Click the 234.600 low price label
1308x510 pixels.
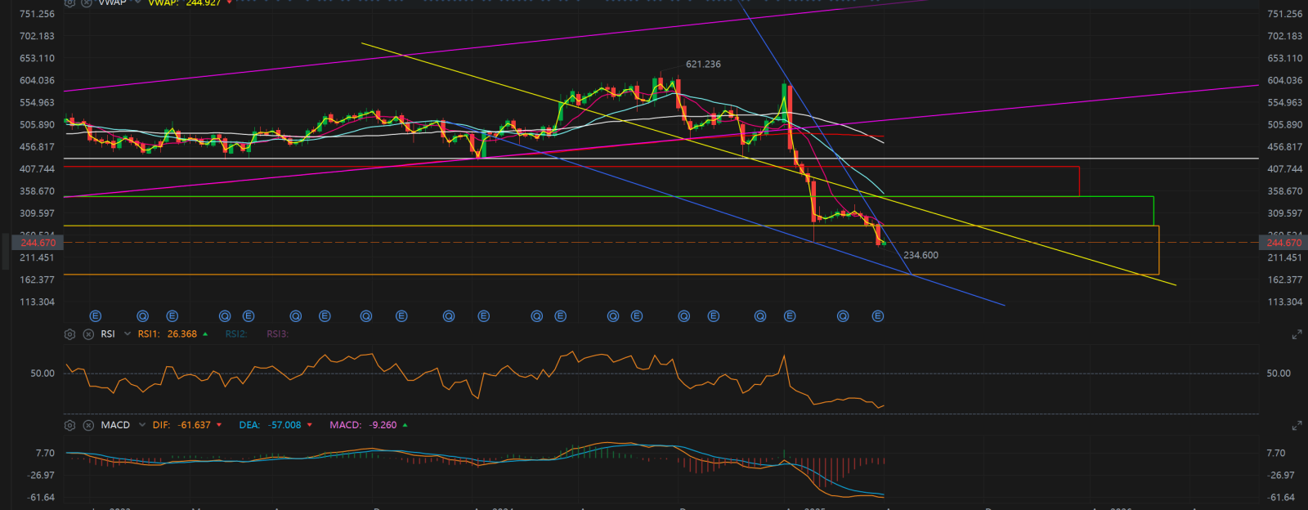point(921,256)
